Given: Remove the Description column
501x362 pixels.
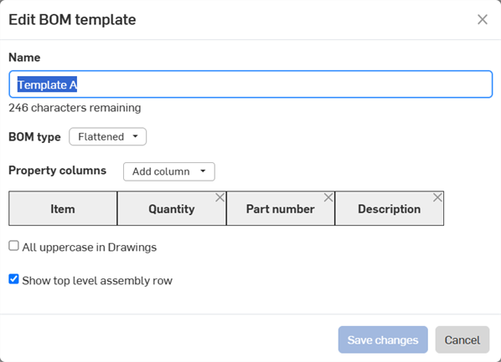Looking at the screenshot, I should (437, 198).
